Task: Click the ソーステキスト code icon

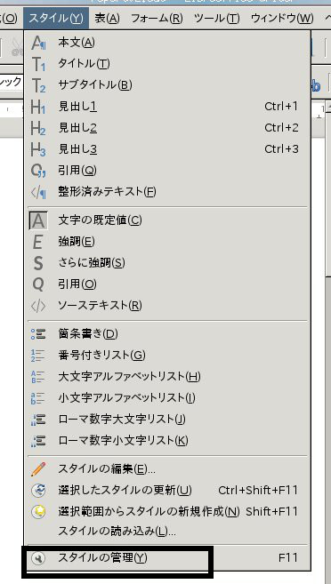Action: point(38,306)
